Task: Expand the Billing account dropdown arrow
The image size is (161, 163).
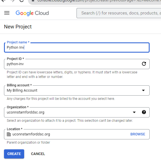Action: pos(143,90)
